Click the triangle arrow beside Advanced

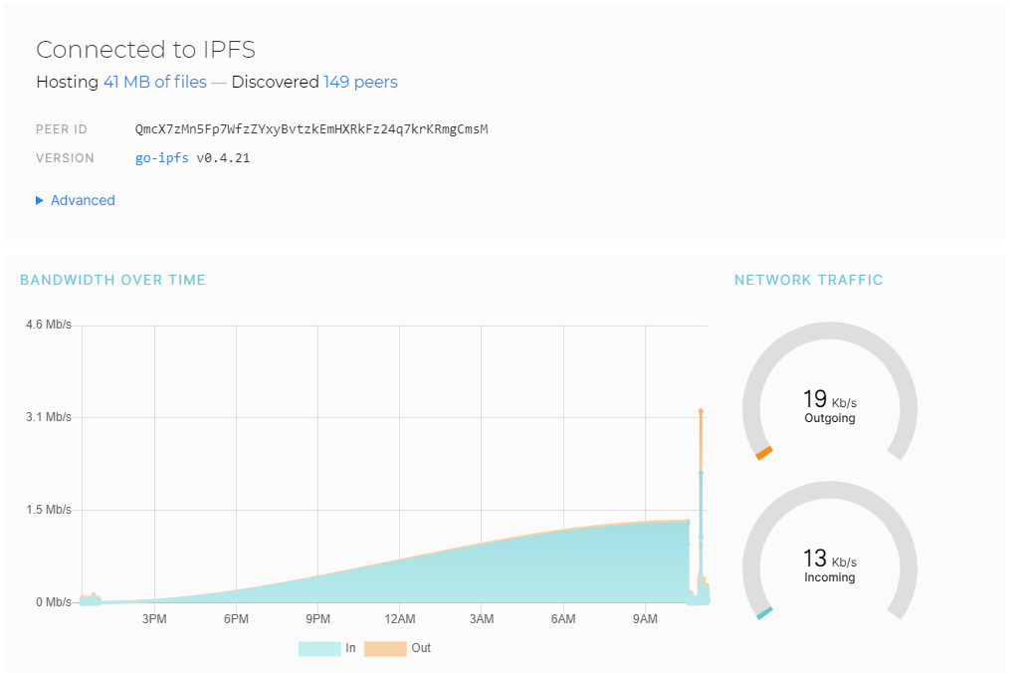point(40,200)
